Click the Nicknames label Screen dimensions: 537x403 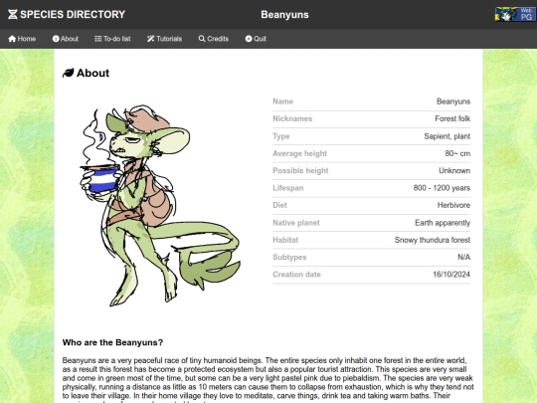coord(292,118)
